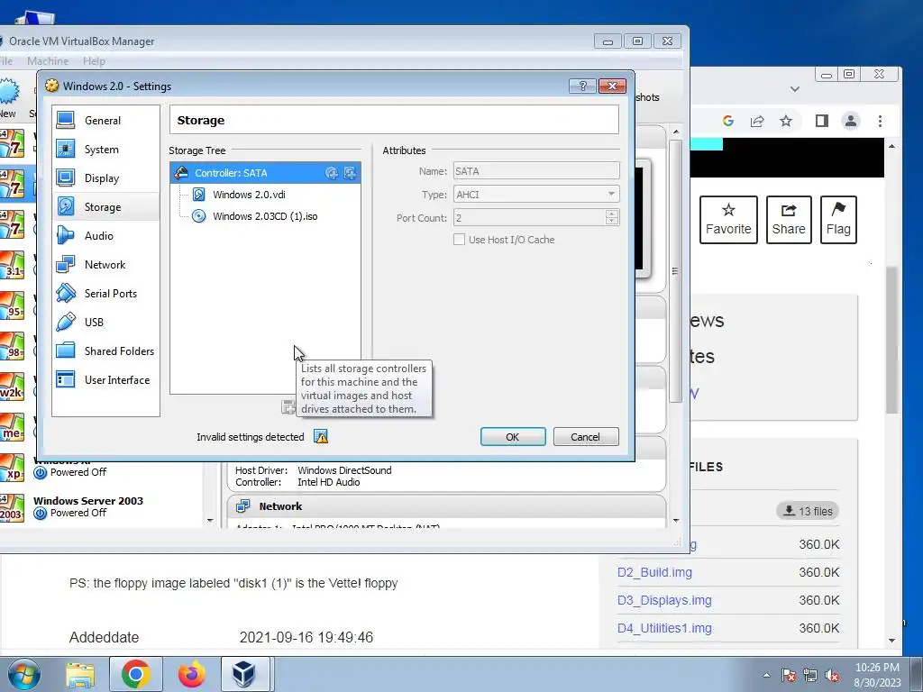Click SATA controller icon in Storage Tree
Screen dimensions: 923x692
pos(182,173)
